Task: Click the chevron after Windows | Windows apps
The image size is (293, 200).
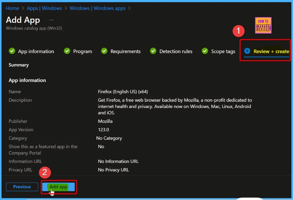Action: click(129, 8)
